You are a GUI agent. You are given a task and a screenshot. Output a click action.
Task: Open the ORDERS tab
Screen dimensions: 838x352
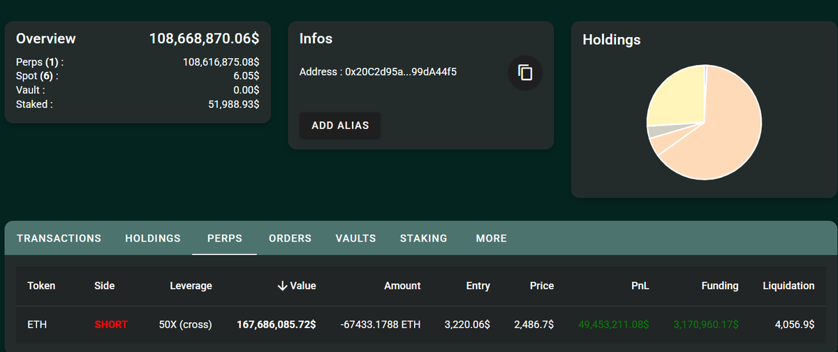290,238
